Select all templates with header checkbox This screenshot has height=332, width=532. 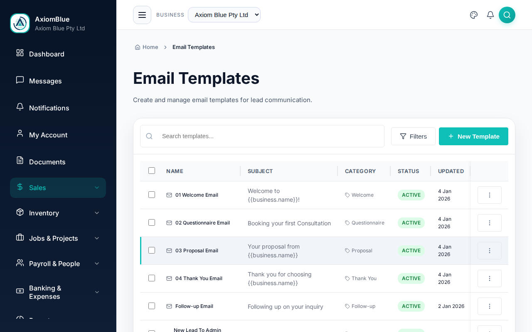pos(152,171)
